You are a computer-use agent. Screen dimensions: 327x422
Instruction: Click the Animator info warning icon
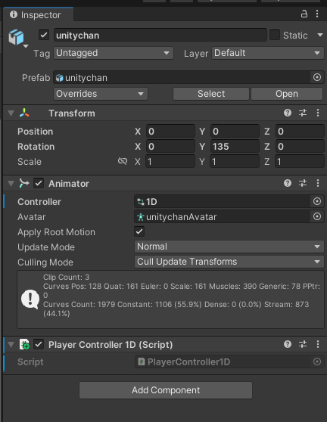(30, 299)
